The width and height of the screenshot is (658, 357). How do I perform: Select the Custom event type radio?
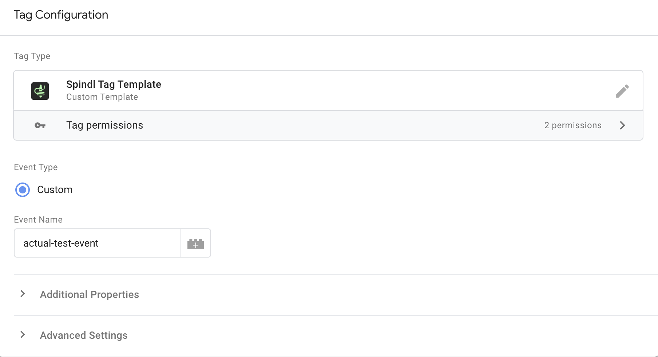23,190
